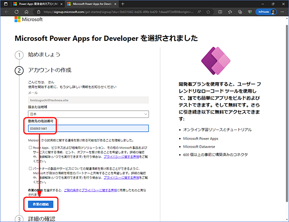Open the Collections icon
Screen dimensions: 289x222
click(x=240, y=12)
